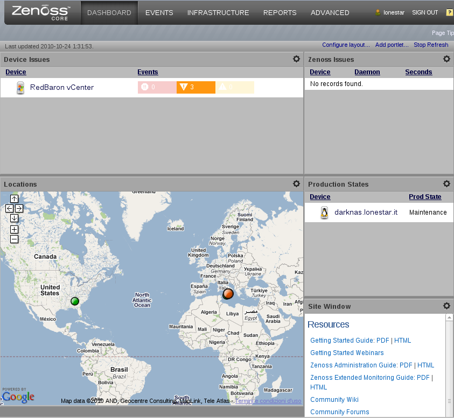This screenshot has width=454, height=418.
Task: Sort Zenoss Issues by Device column
Action: click(x=320, y=72)
